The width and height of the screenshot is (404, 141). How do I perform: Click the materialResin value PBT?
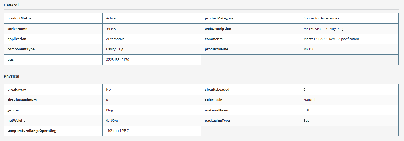point(307,110)
